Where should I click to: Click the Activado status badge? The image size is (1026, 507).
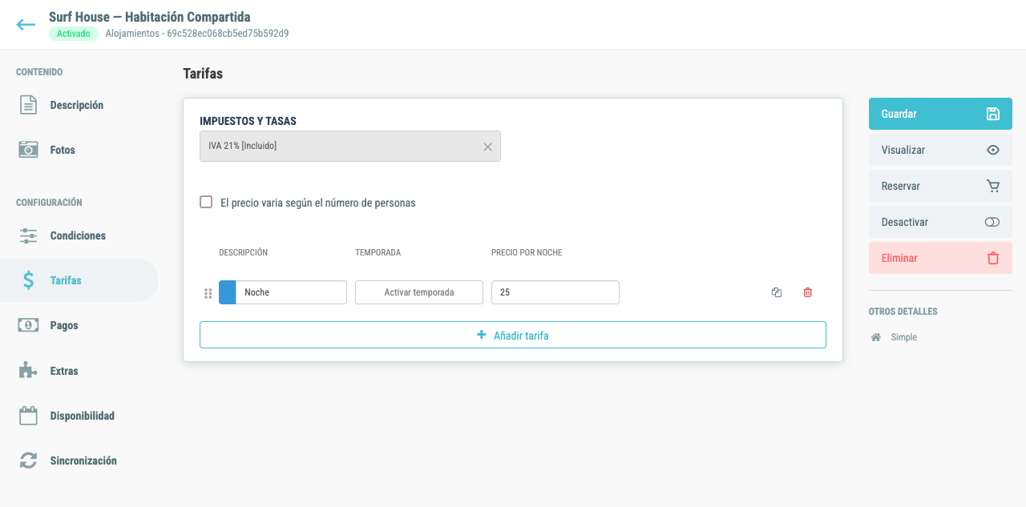tap(74, 34)
